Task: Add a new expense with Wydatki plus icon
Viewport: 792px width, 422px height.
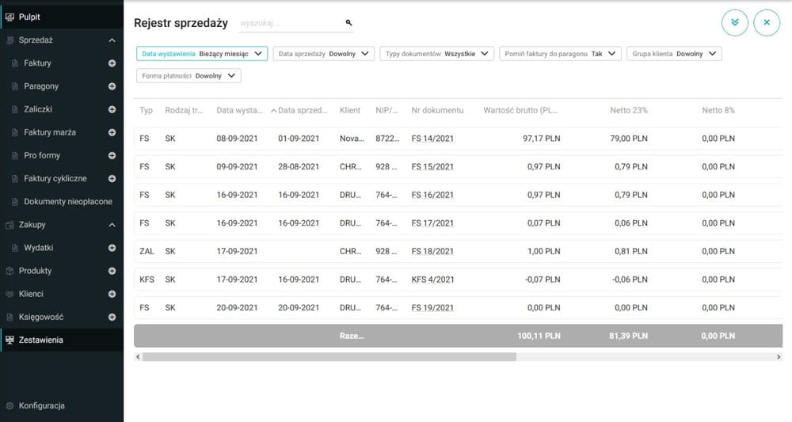Action: [112, 248]
